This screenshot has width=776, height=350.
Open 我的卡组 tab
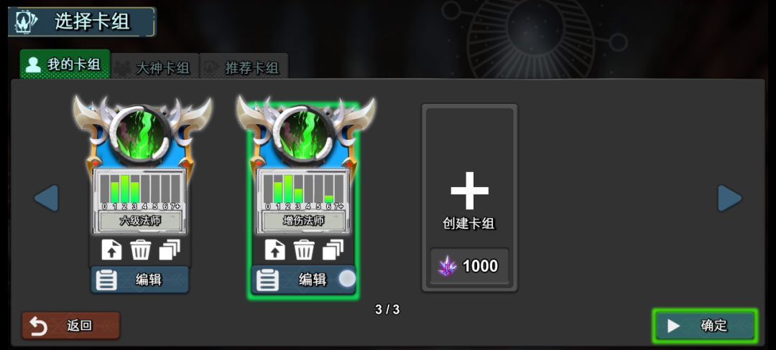(x=65, y=64)
